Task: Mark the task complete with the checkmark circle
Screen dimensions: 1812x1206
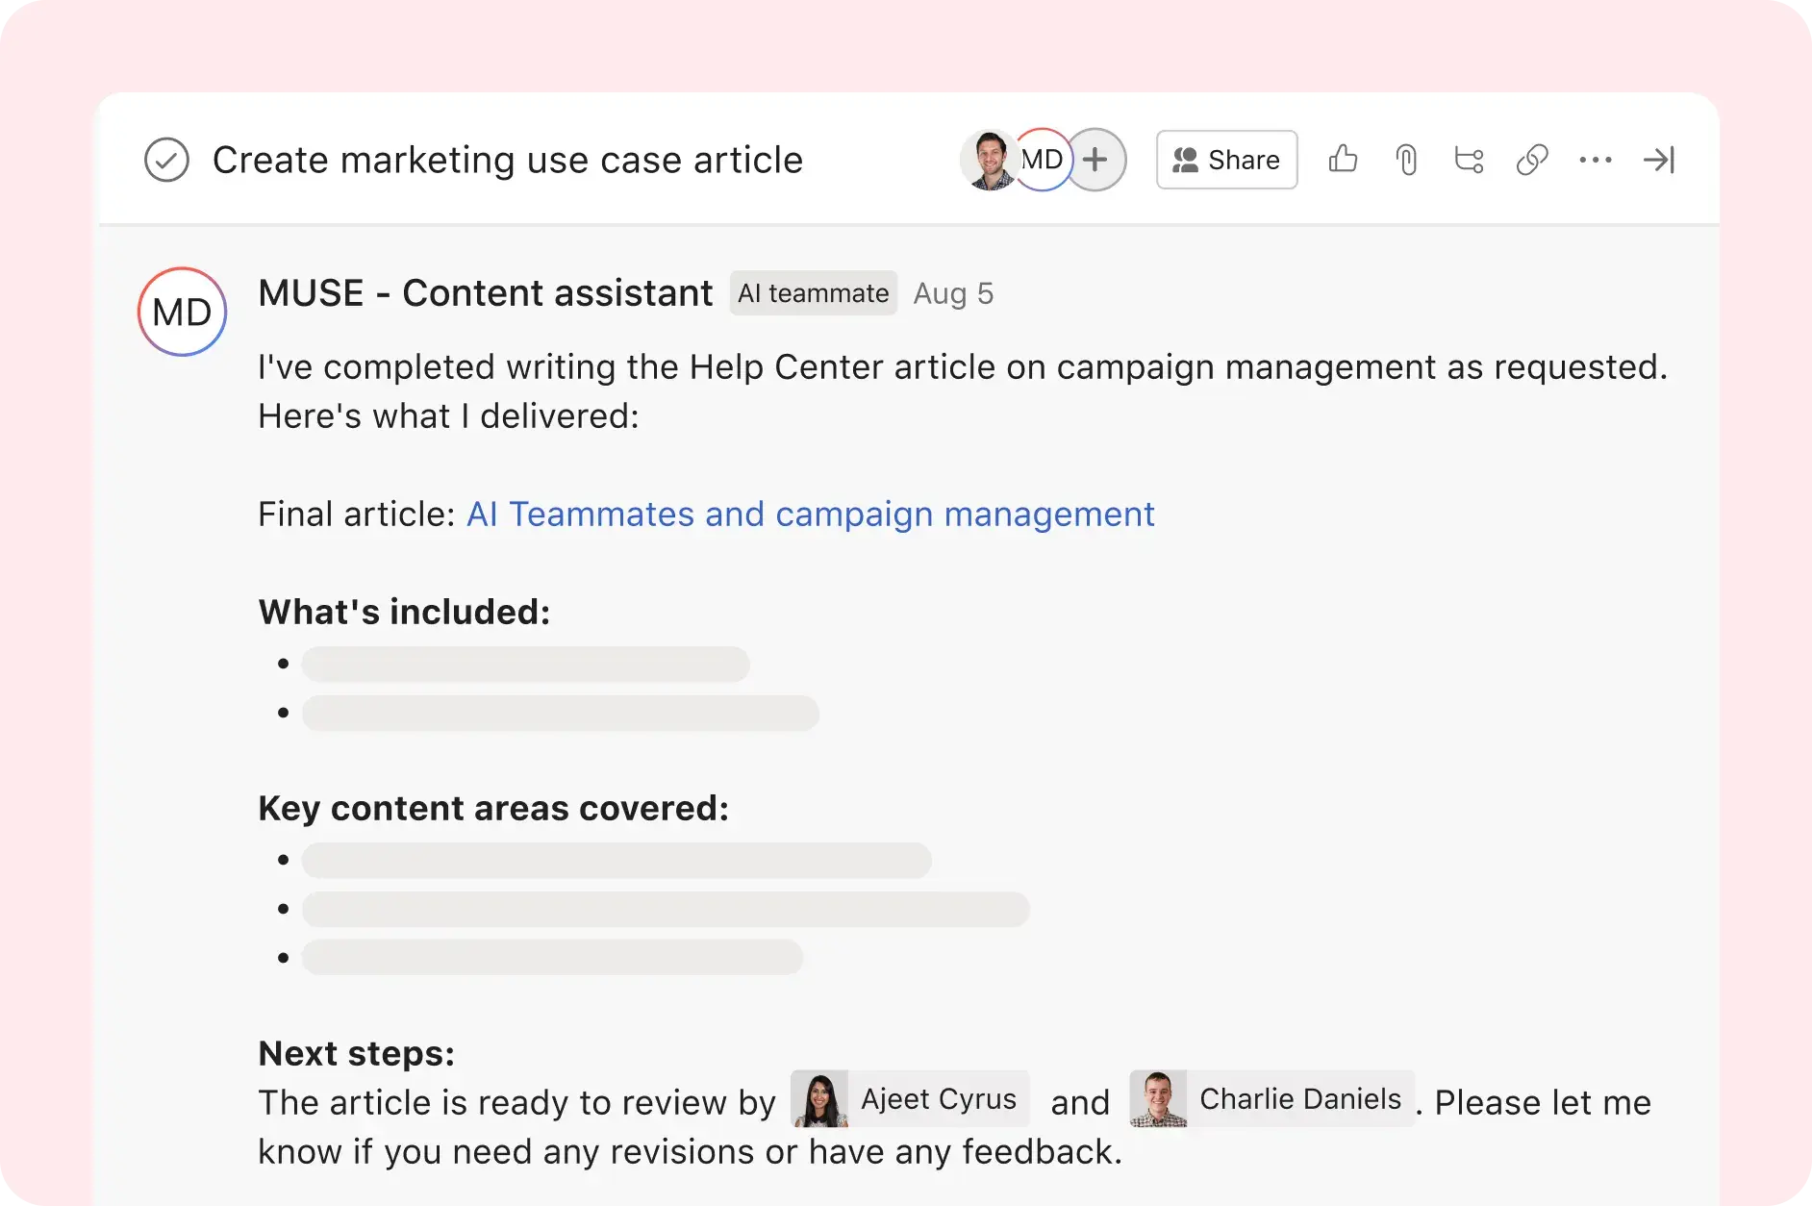Action: [x=166, y=160]
